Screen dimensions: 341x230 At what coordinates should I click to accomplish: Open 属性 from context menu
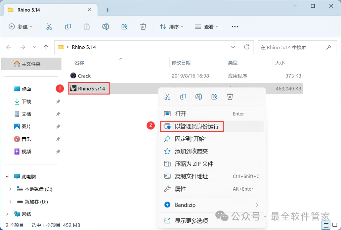tap(212, 189)
